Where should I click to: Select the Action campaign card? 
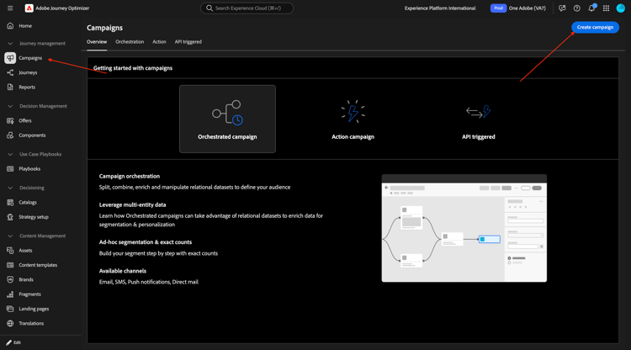click(x=353, y=119)
